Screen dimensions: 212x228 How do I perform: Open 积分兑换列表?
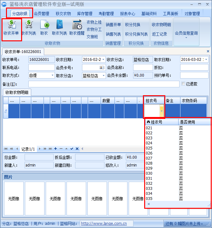(x=136, y=34)
